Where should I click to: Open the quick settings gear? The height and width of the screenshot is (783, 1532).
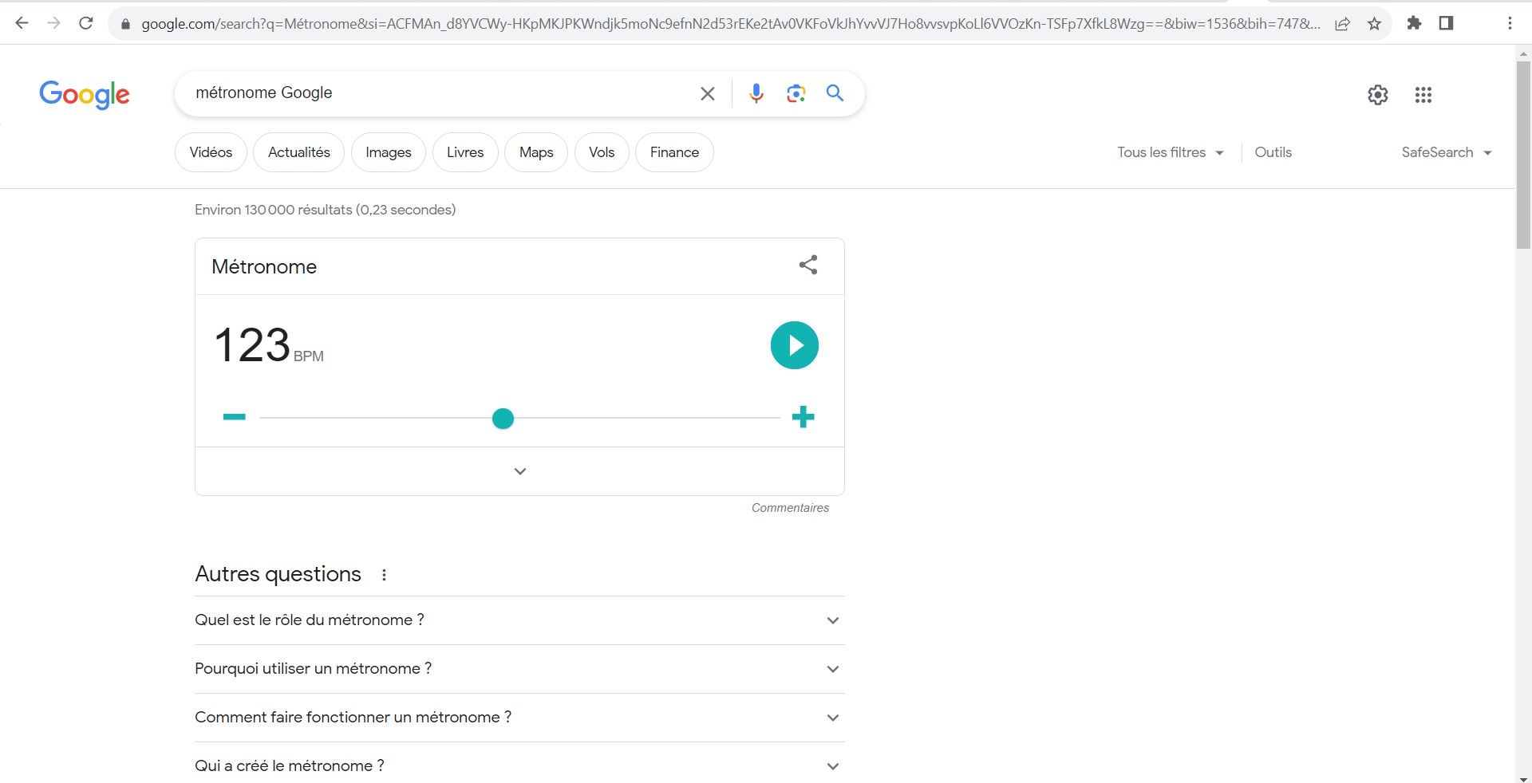(1377, 95)
